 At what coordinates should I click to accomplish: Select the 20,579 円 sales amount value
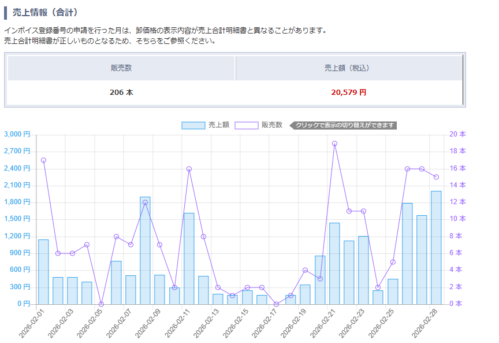pos(349,93)
